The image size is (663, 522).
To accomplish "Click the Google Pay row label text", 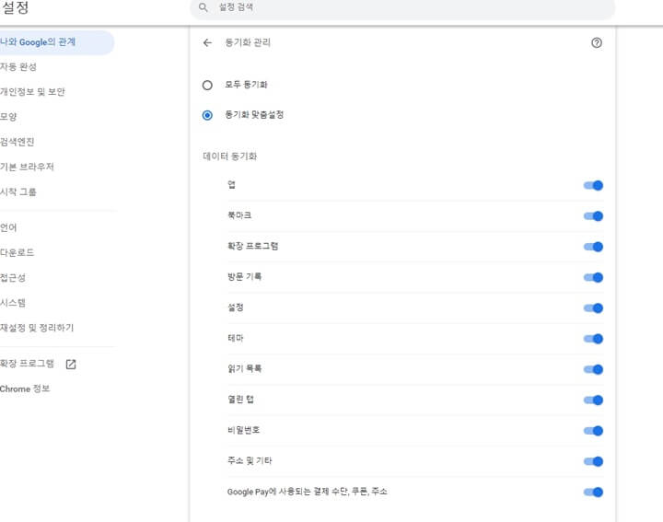I will 307,492.
